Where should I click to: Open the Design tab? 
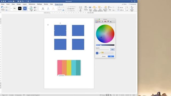[19, 4]
